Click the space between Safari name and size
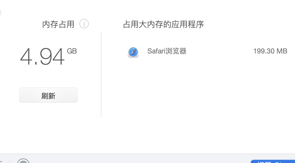The width and height of the screenshot is (295, 163). 219,51
